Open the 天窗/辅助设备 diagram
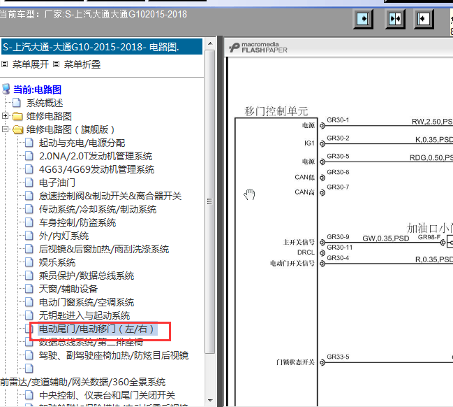The width and height of the screenshot is (453, 407). [68, 289]
